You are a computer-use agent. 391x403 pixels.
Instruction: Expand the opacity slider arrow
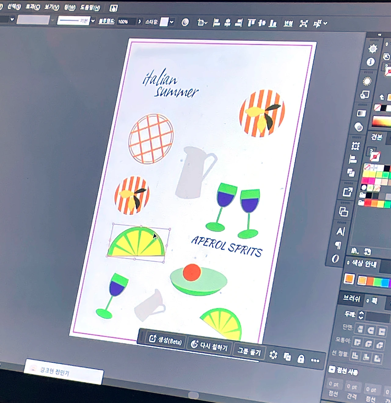(140, 21)
